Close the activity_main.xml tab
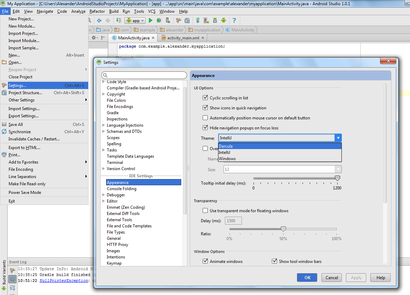Image resolution: width=410 pixels, height=295 pixels. 202,38
